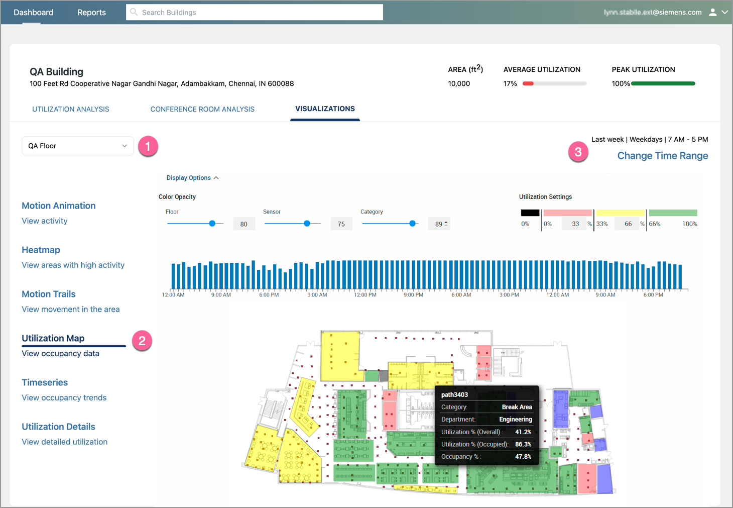This screenshot has height=508, width=733.
Task: Open the account dropdown chevron
Action: [725, 12]
